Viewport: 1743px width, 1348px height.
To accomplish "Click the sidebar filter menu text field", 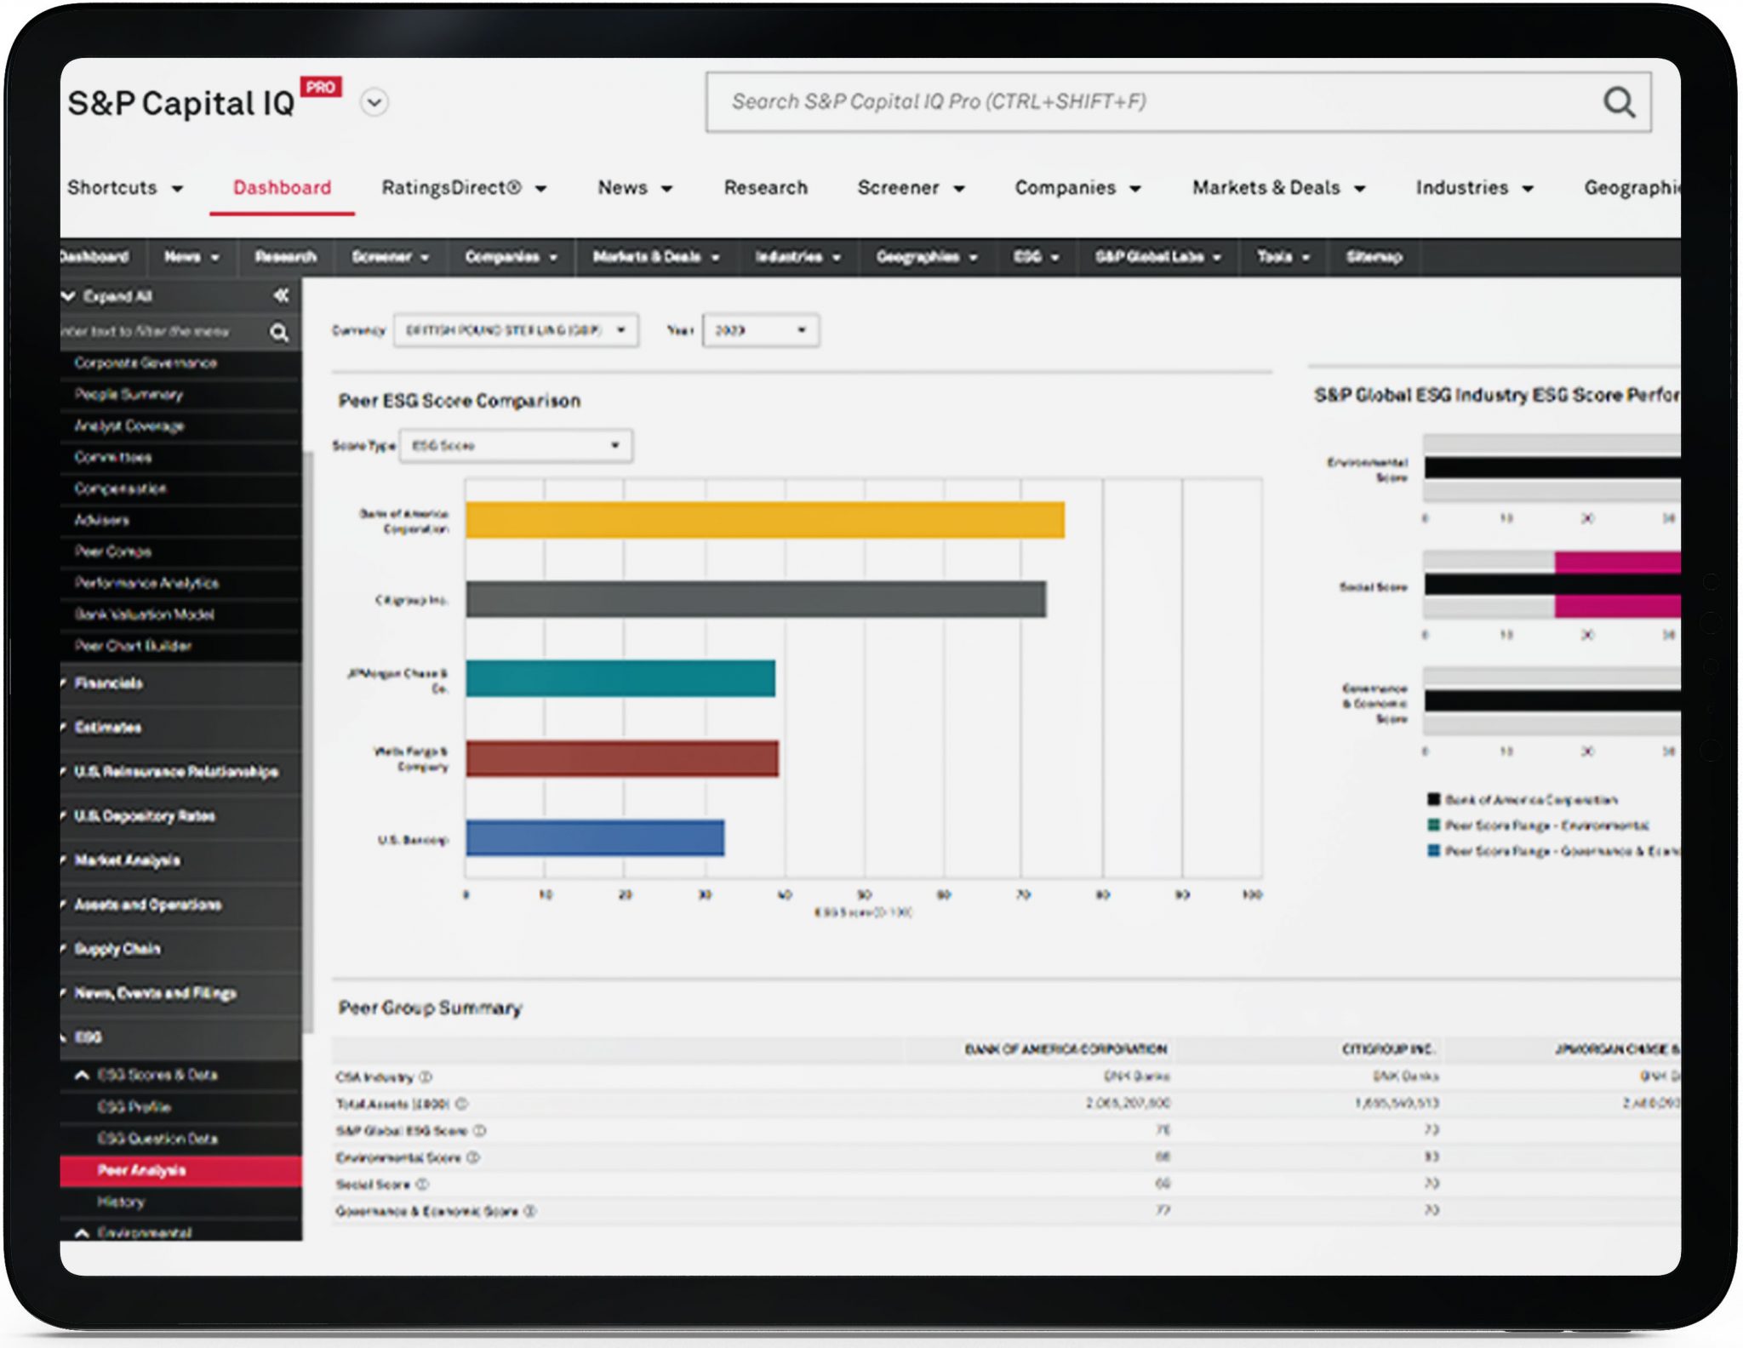I will pyautogui.click(x=162, y=331).
